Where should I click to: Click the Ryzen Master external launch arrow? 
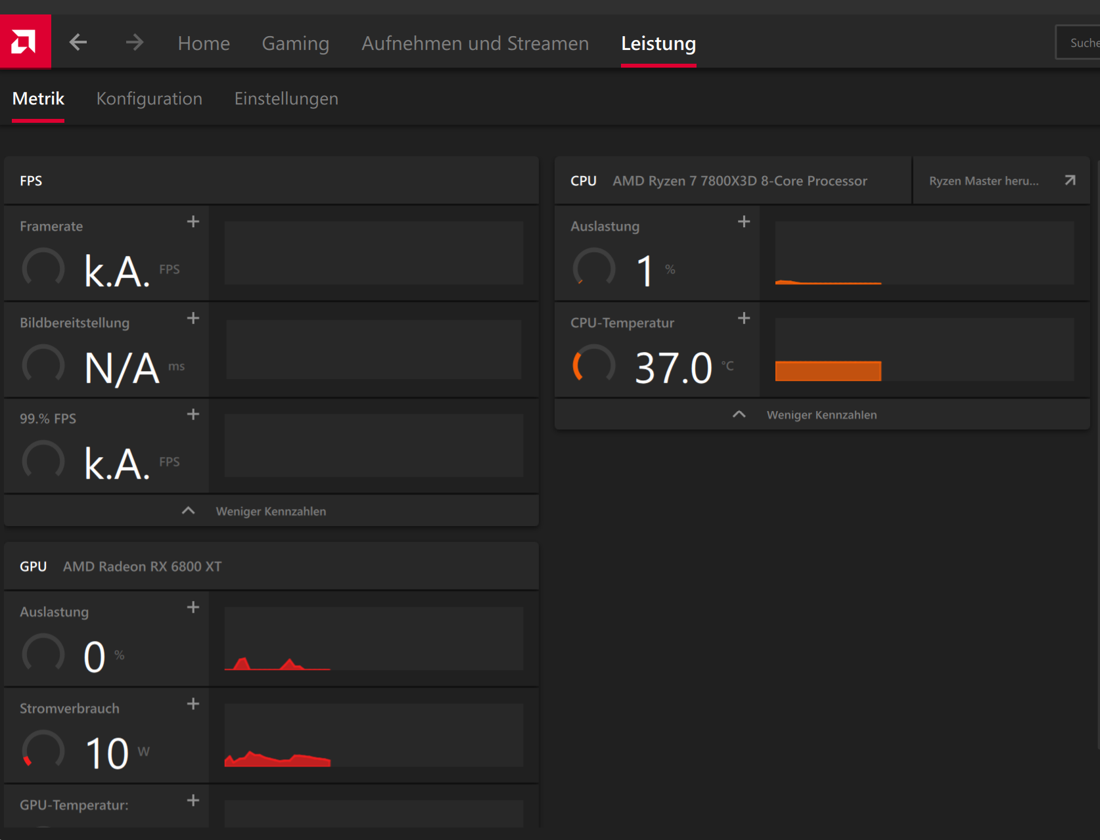pyautogui.click(x=1070, y=181)
